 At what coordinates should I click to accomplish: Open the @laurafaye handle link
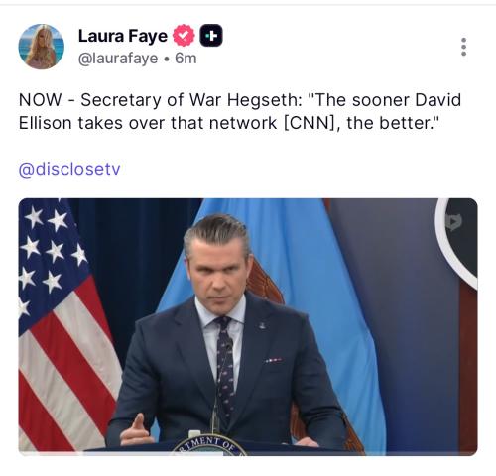tap(118, 59)
